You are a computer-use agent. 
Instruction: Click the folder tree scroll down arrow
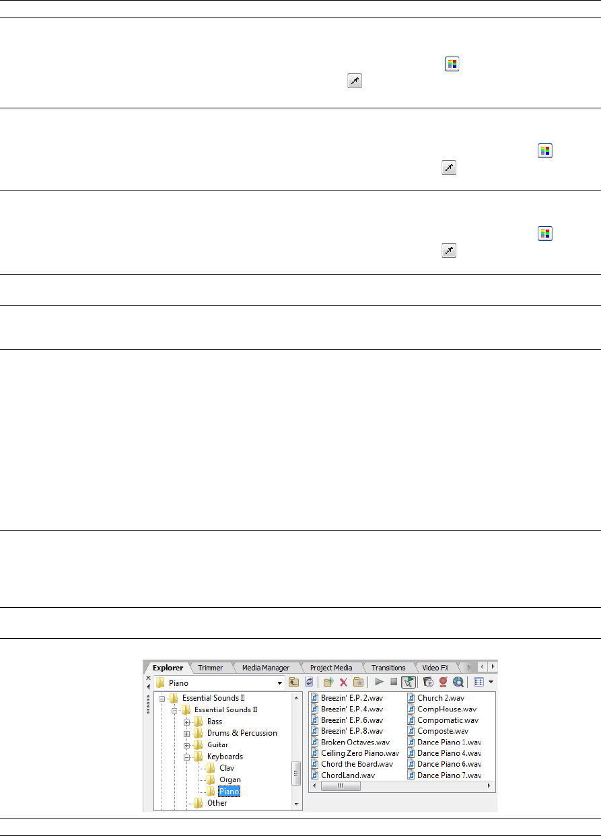click(296, 804)
